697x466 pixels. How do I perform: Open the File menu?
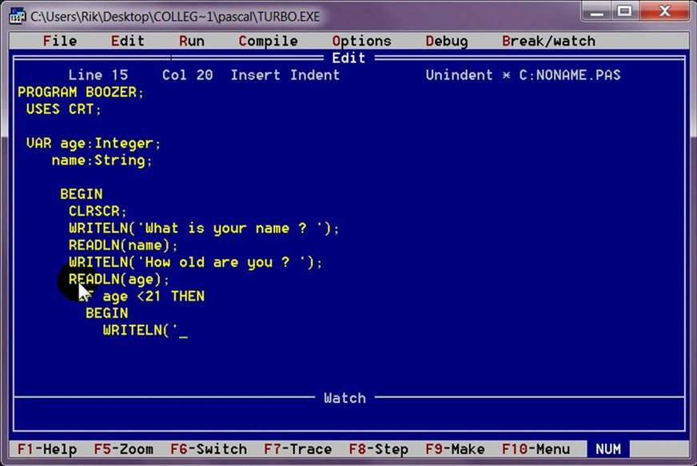coord(59,41)
